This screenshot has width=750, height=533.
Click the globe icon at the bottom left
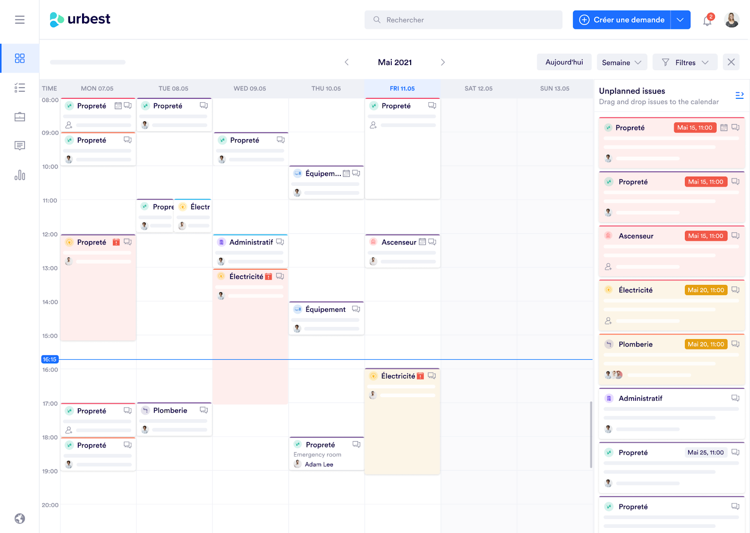pos(20,518)
